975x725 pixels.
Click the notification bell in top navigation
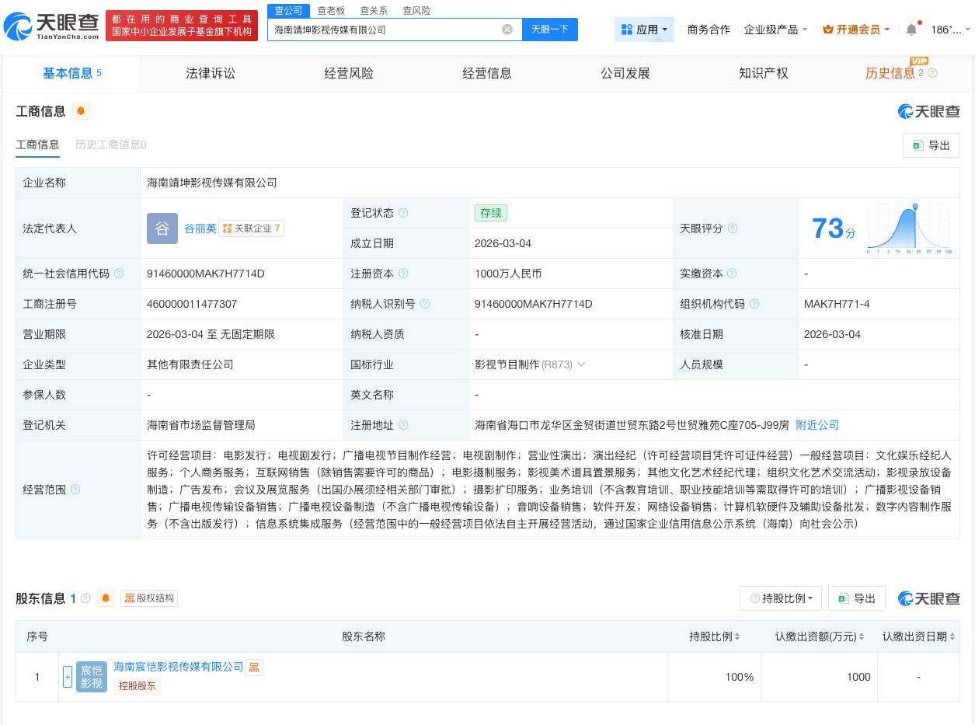click(x=911, y=29)
